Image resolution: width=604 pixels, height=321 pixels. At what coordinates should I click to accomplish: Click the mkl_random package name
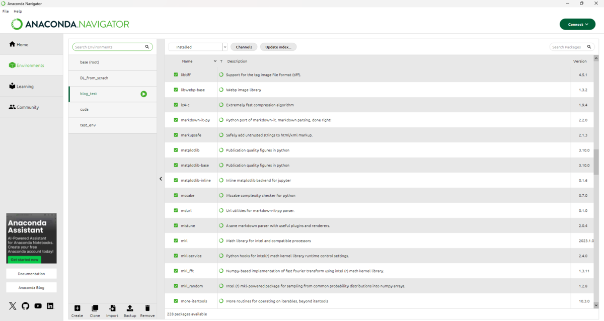click(192, 286)
